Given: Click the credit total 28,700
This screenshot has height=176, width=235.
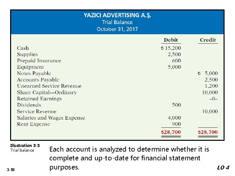Looking at the screenshot, I should pos(208,132).
